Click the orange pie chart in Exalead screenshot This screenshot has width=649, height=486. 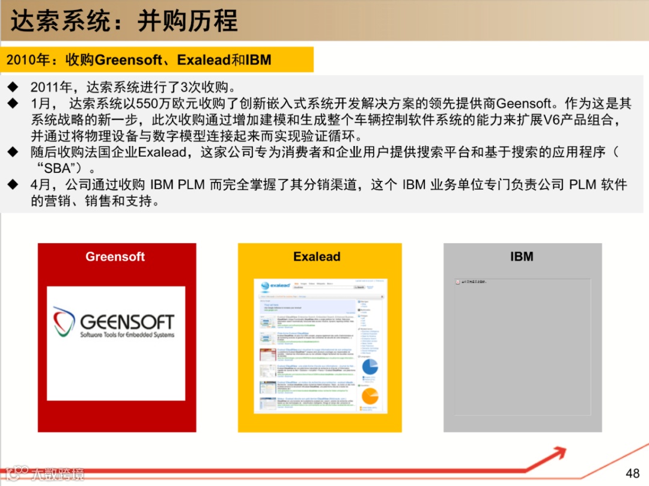[x=370, y=396]
